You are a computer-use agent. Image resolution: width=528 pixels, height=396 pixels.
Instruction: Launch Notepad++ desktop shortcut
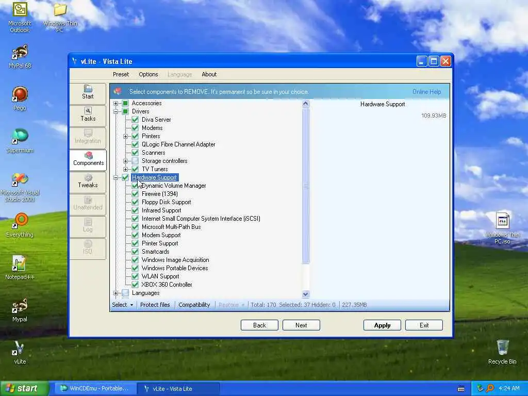click(20, 268)
